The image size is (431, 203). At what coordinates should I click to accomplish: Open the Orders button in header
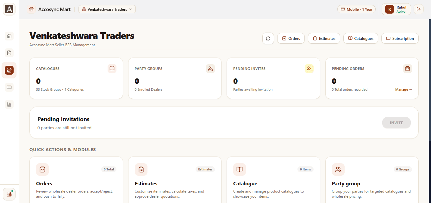291,39
